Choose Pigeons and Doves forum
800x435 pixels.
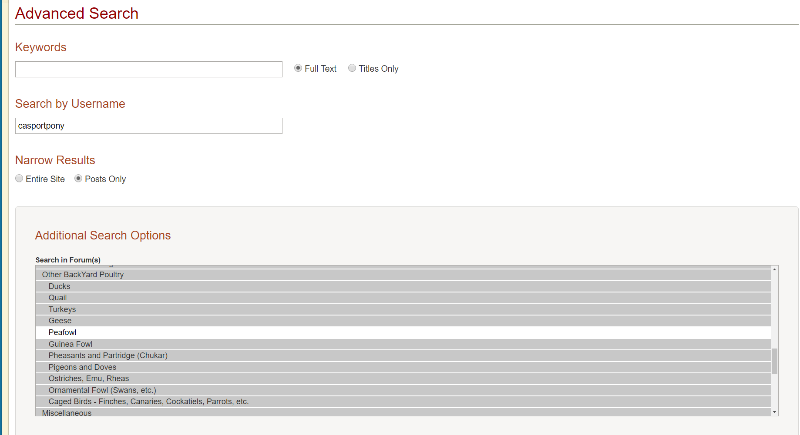[82, 367]
